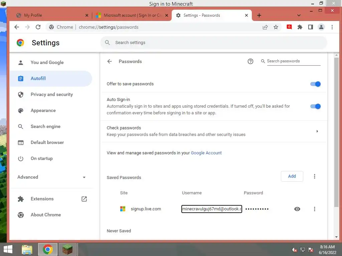Click the signup.live.com site link

click(146, 209)
